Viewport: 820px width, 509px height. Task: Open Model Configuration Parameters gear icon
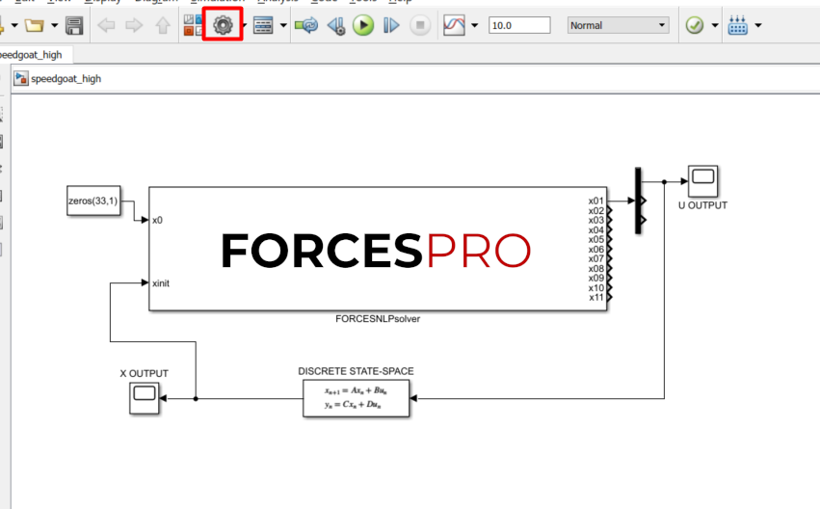pos(223,25)
